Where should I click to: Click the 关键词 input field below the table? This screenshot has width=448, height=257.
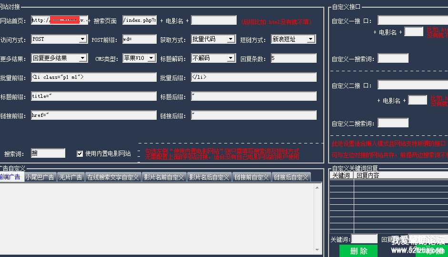(364, 239)
